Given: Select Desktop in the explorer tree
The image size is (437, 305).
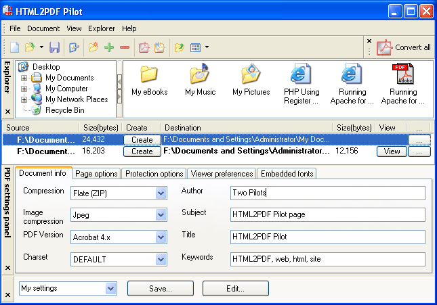Looking at the screenshot, I should tap(46, 67).
